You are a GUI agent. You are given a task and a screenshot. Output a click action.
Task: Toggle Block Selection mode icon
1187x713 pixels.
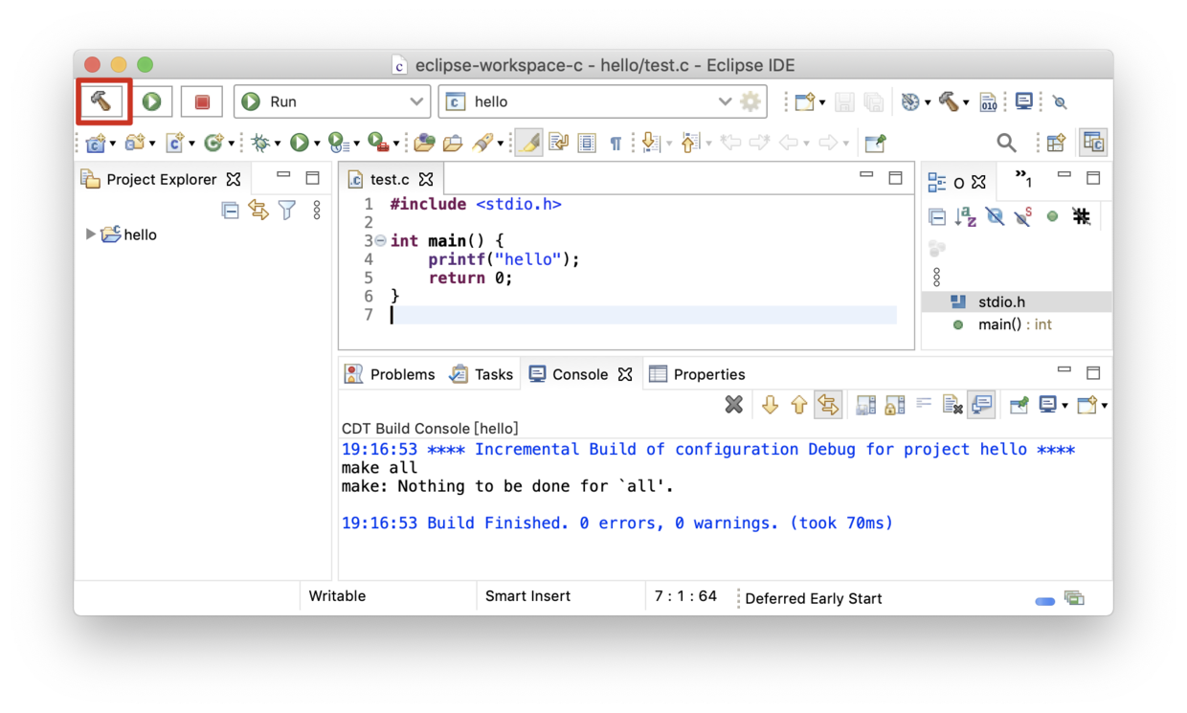[587, 143]
